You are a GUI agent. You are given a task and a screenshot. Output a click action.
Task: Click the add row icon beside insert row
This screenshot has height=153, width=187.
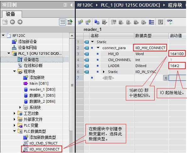[88, 22]
